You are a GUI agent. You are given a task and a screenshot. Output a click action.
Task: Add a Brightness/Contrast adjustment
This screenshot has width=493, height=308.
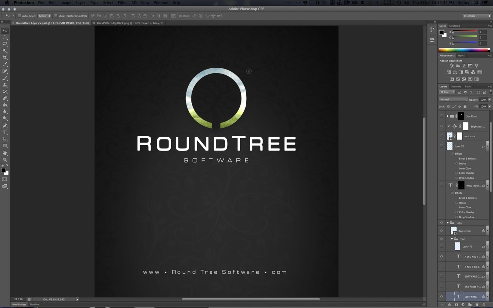[452, 66]
